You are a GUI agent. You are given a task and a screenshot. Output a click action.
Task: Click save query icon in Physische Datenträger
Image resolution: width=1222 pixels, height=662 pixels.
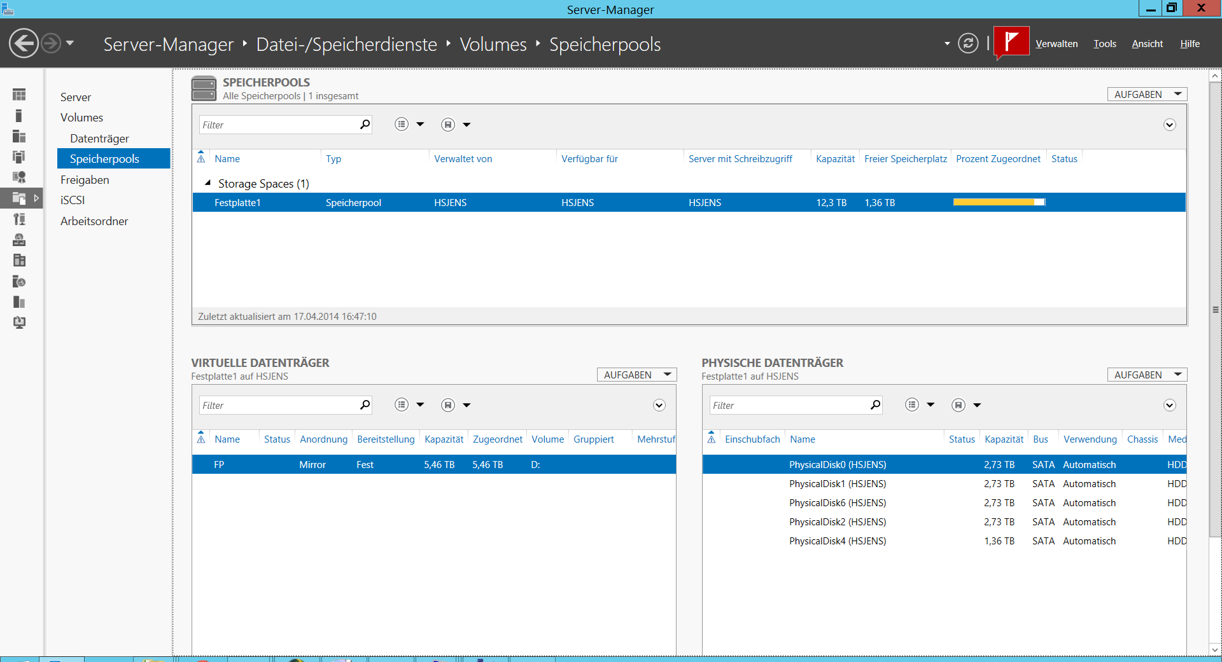pyautogui.click(x=959, y=405)
